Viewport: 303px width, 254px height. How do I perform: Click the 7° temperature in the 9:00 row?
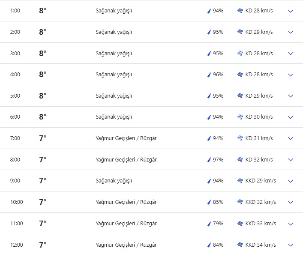(x=42, y=181)
